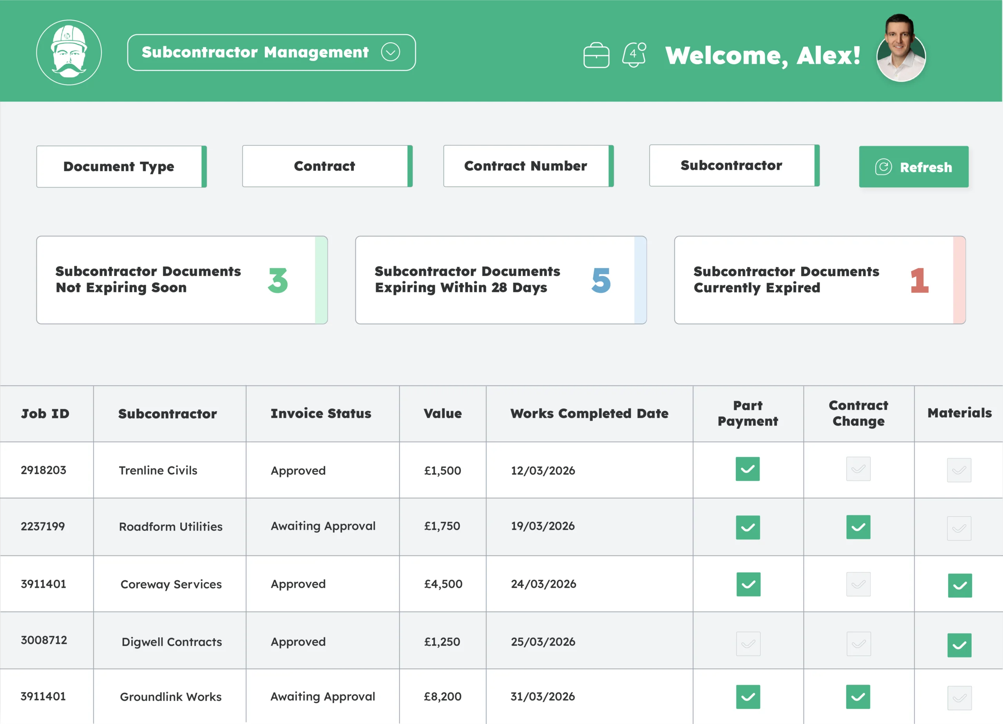Sort by the Job ID column header

coord(45,414)
